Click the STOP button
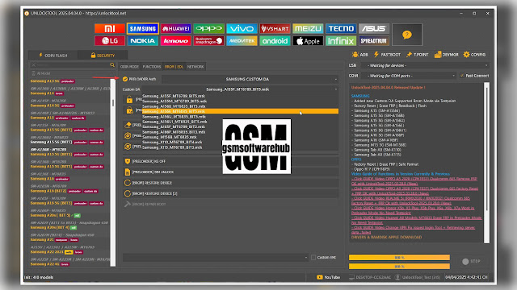Viewport: 517px width, 290px height. point(472,261)
